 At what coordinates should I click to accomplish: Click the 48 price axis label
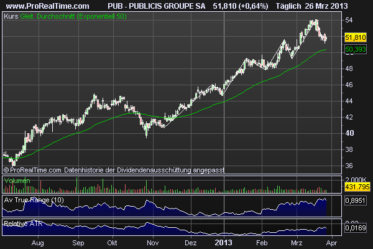tap(349, 68)
